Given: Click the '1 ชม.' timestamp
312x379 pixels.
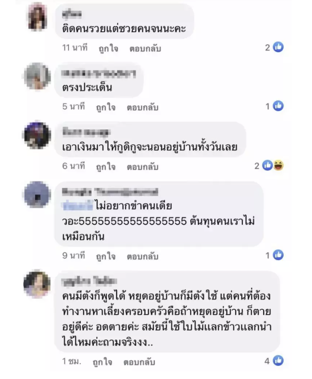Looking at the screenshot, I should pyautogui.click(x=72, y=361).
